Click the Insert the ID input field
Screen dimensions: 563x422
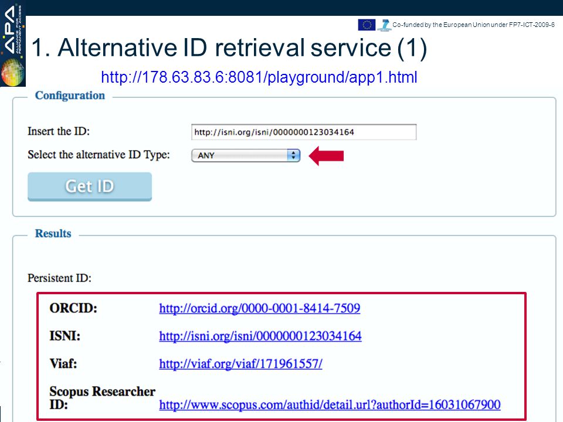point(304,132)
